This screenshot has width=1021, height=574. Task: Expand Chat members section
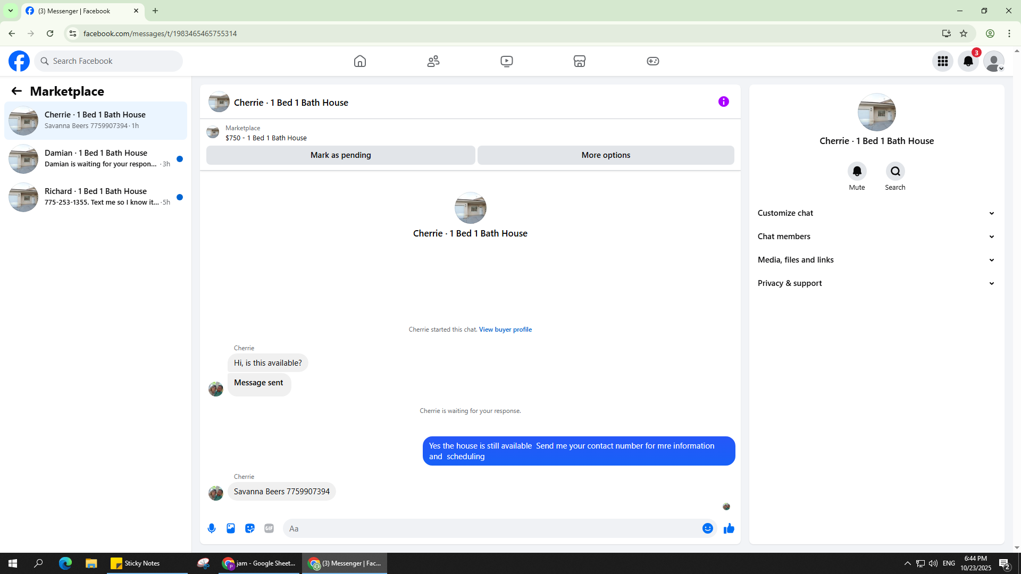[x=876, y=237]
